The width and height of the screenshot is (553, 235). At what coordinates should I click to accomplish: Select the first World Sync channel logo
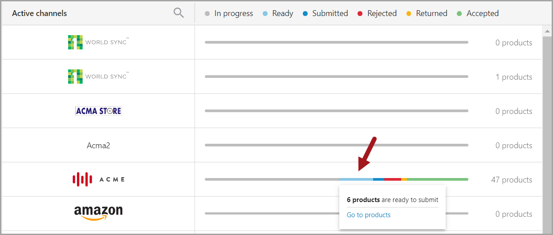pyautogui.click(x=98, y=42)
